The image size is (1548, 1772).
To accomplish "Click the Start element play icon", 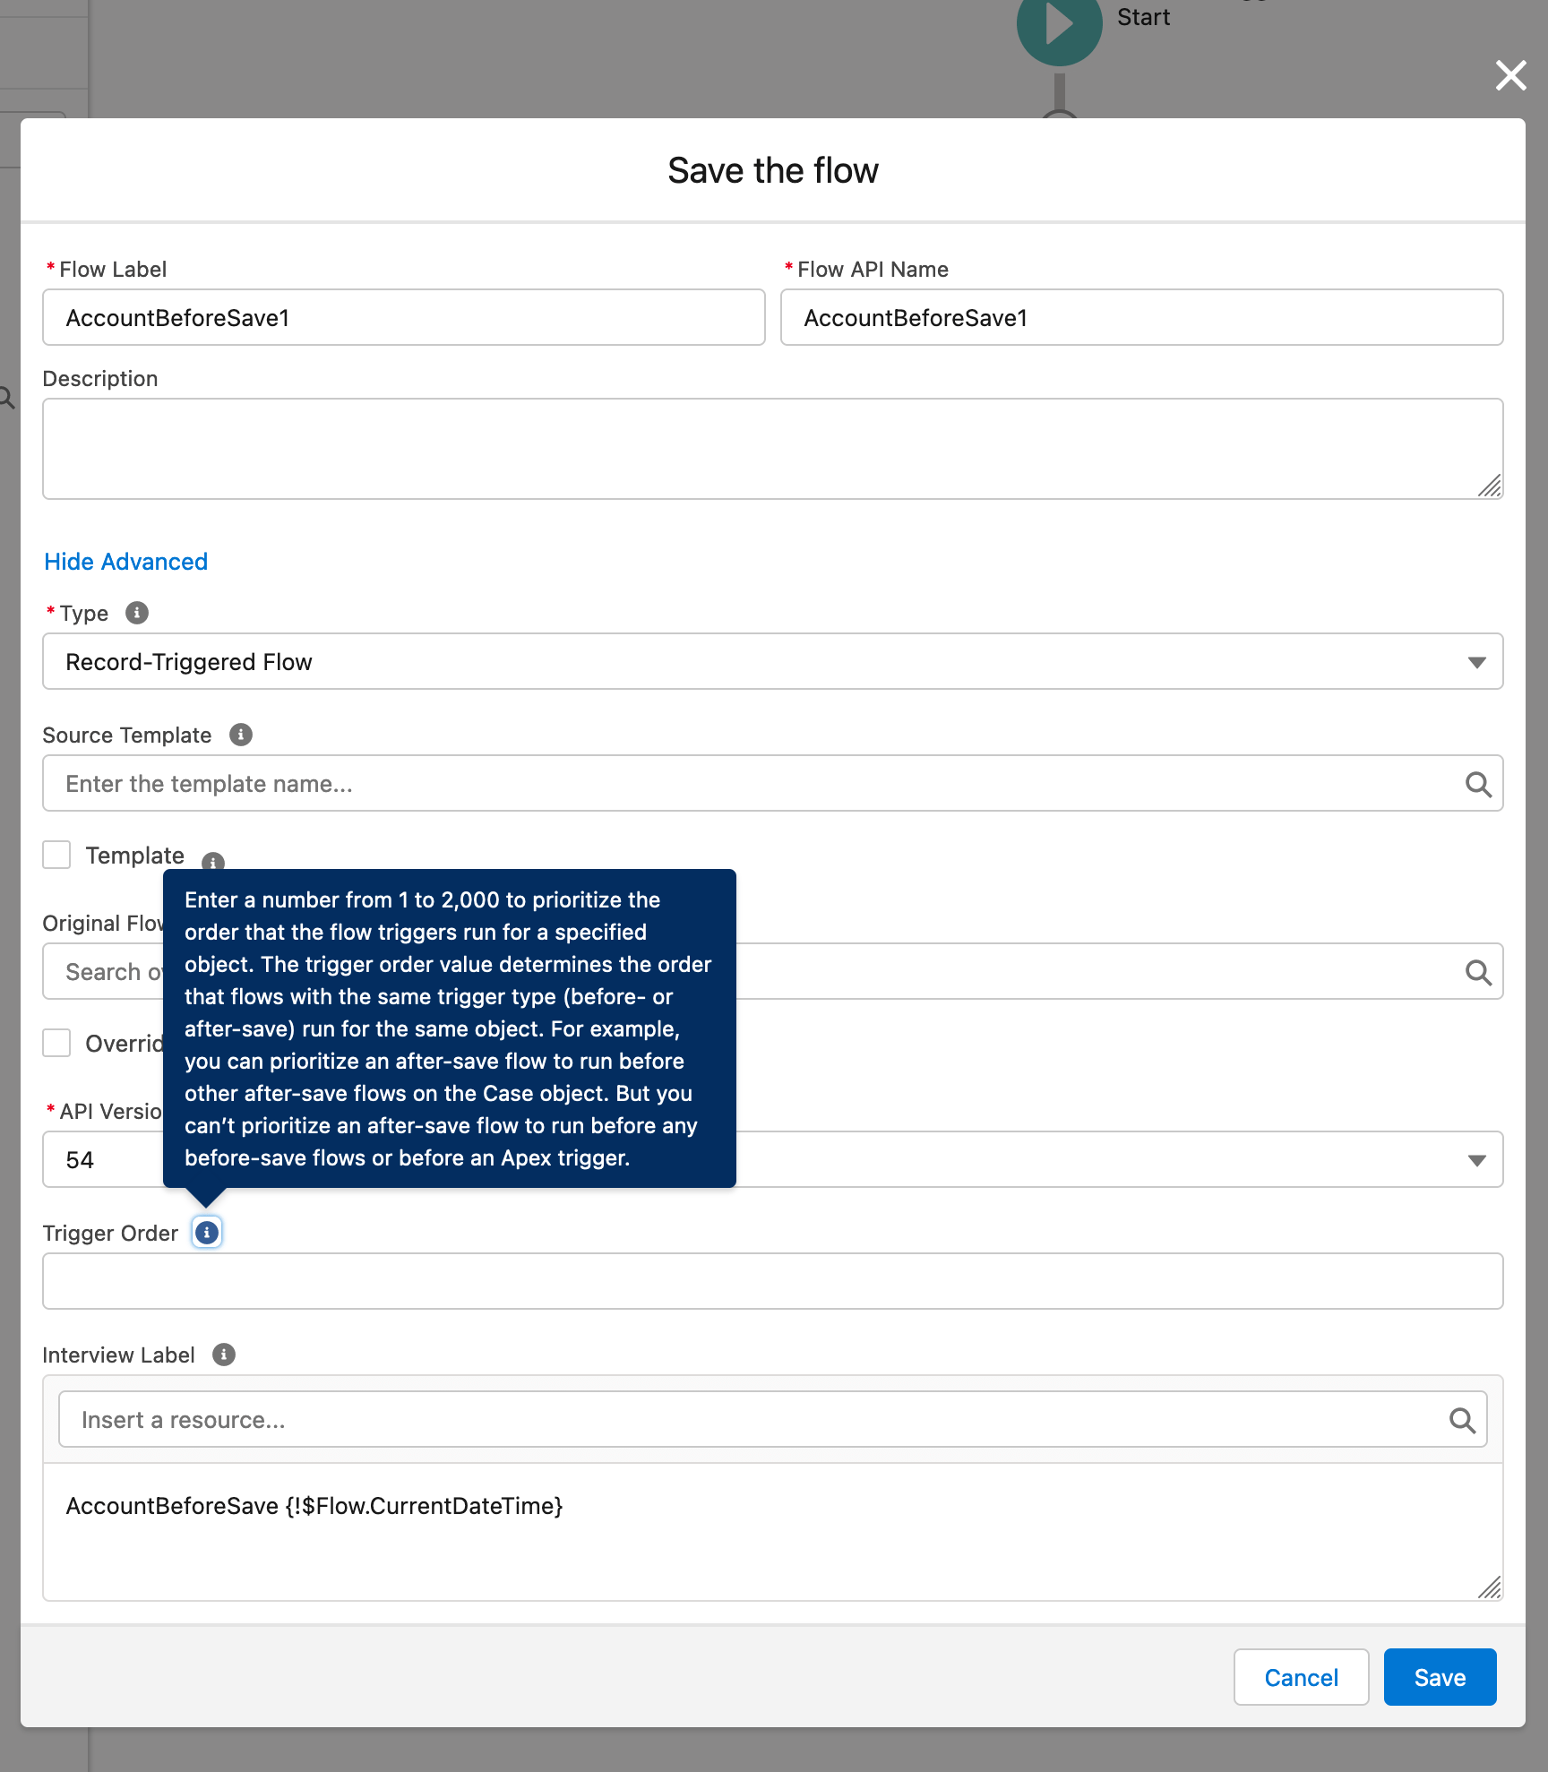I will pos(1059,25).
